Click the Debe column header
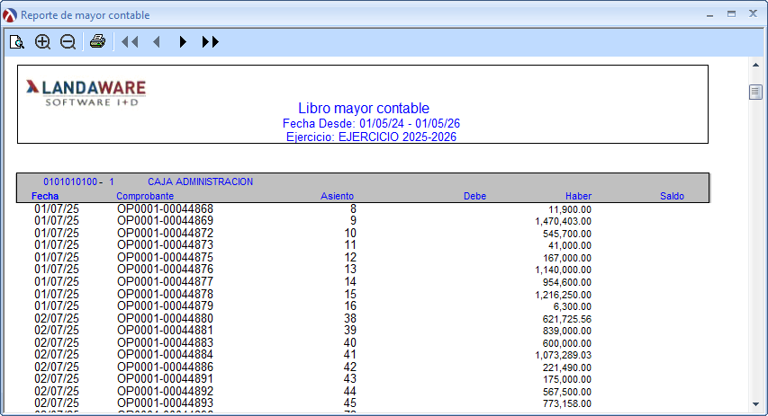 (474, 196)
